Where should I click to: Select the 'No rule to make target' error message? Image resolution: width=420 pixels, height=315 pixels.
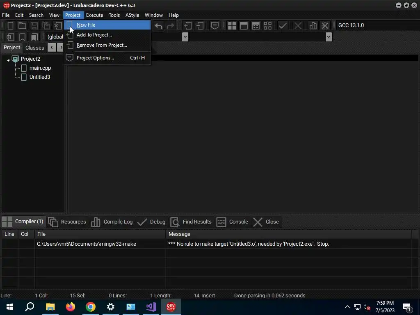[248, 244]
